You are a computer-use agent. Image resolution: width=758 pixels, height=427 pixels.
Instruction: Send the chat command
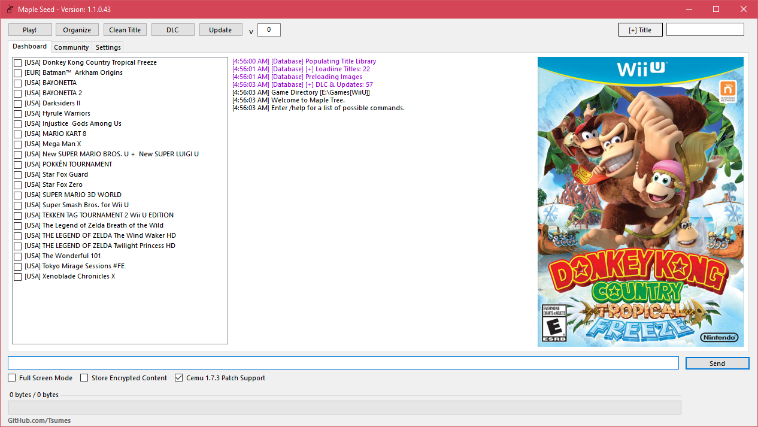pyautogui.click(x=717, y=364)
